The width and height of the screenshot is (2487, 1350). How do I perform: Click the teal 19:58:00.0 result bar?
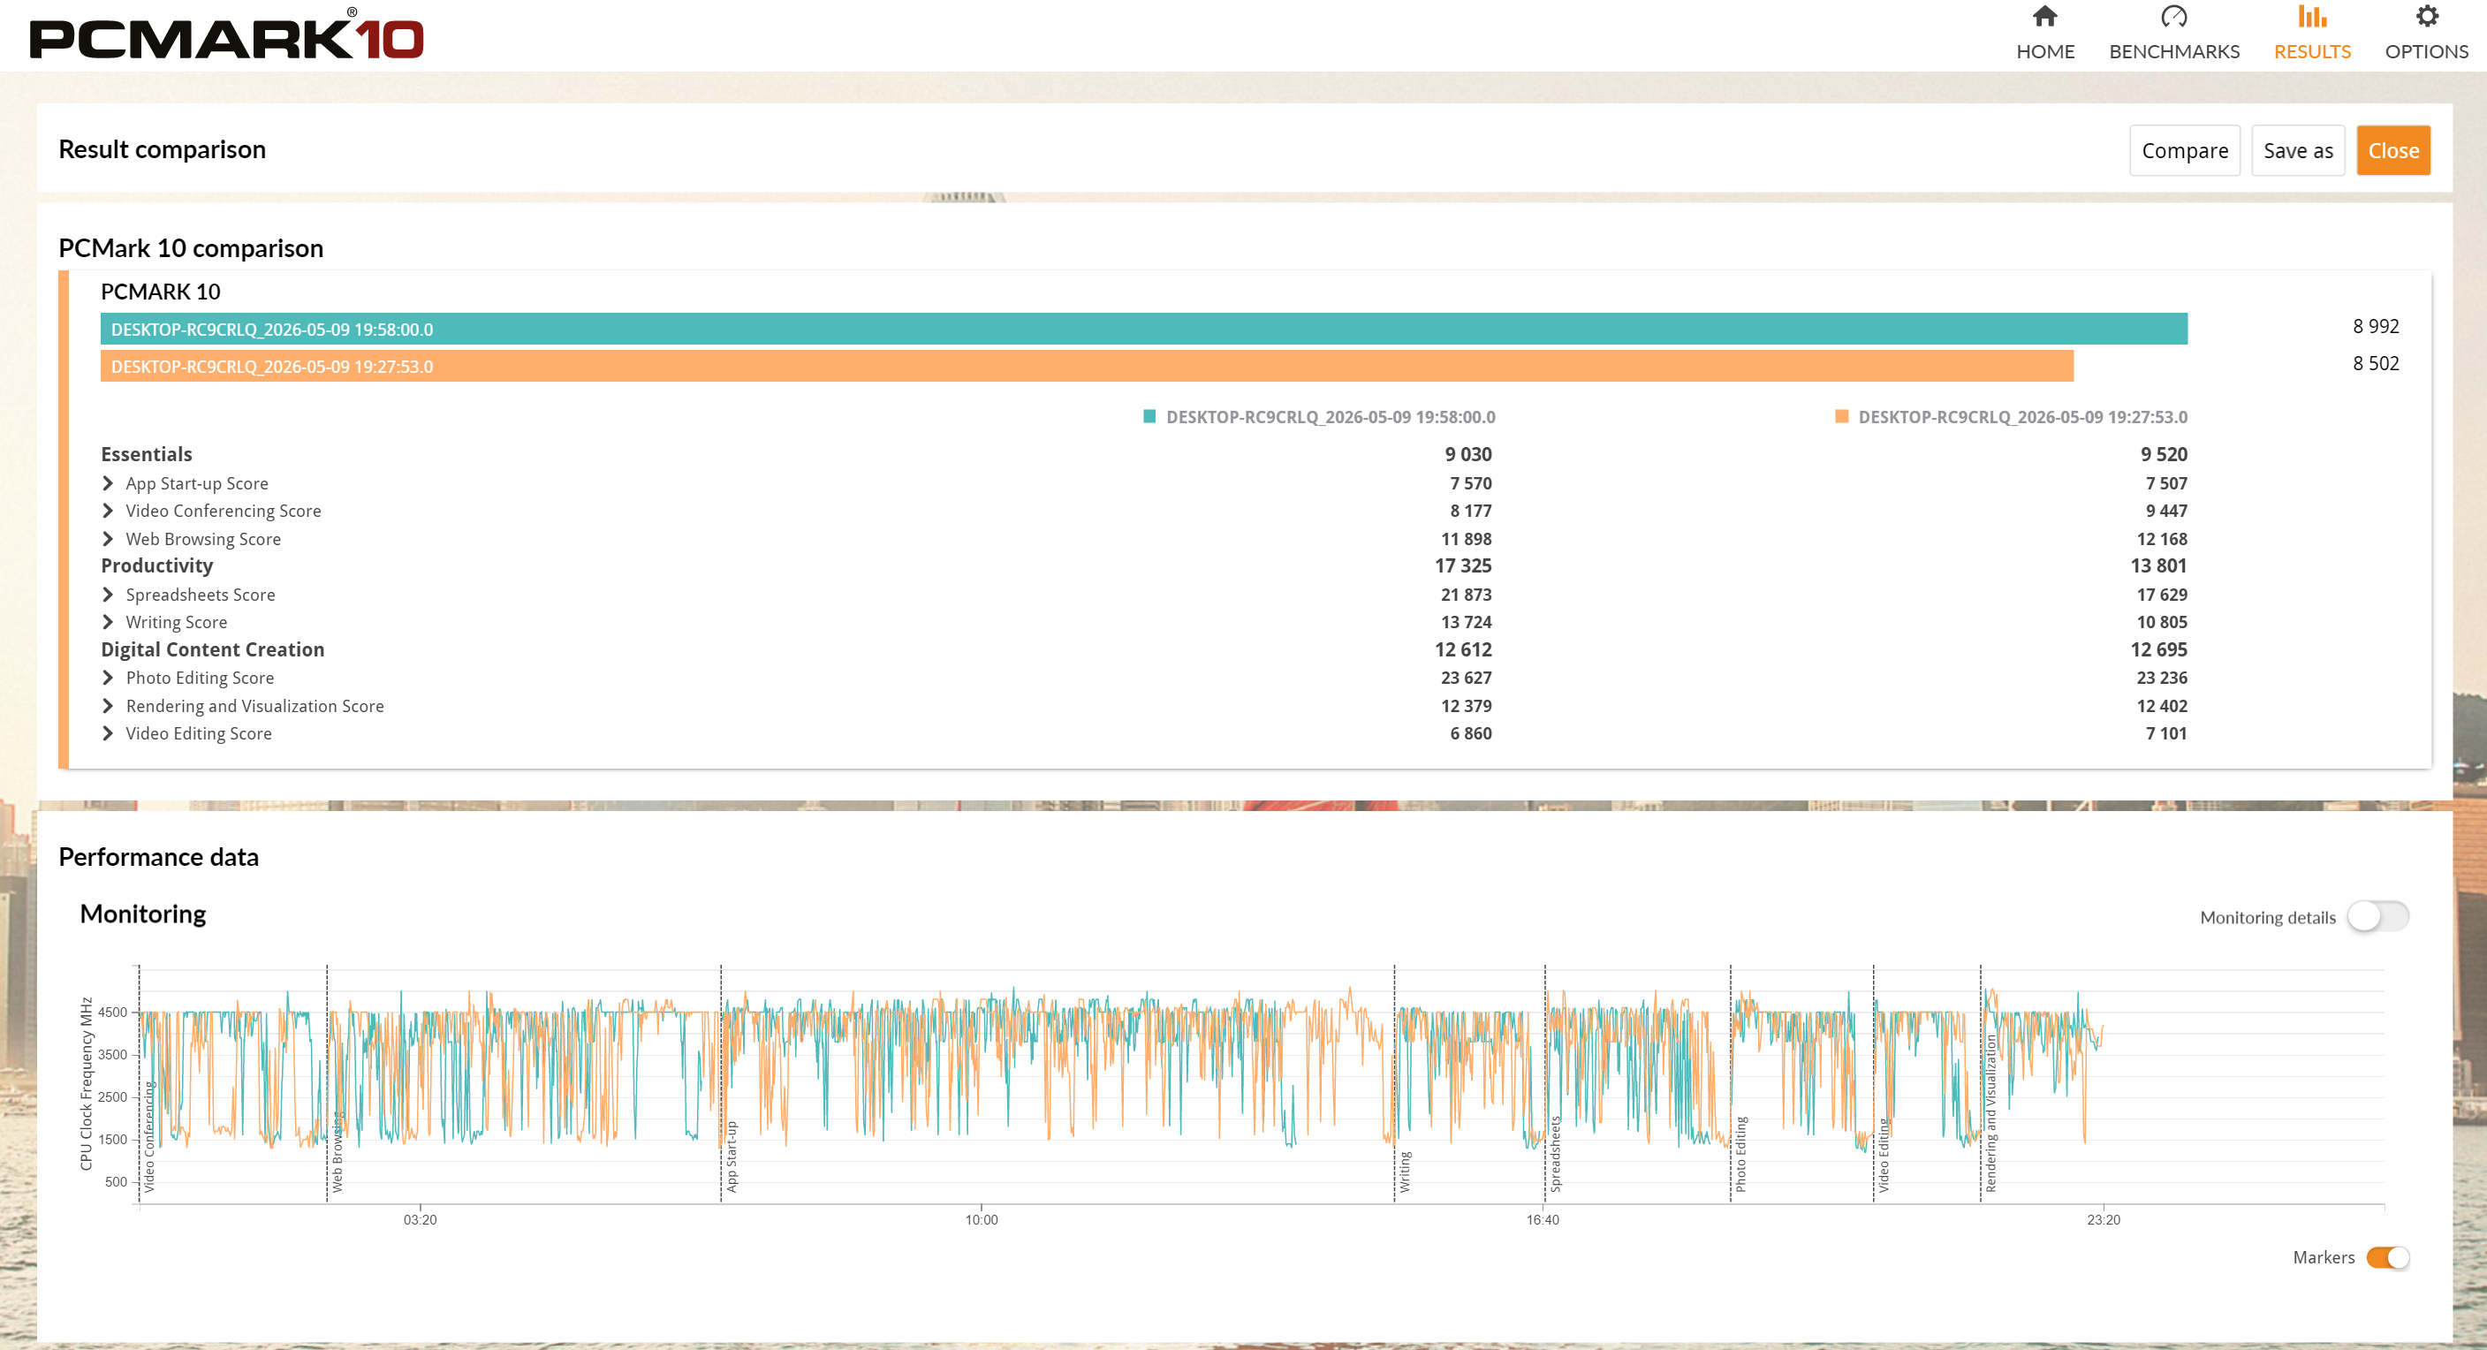(x=1144, y=330)
